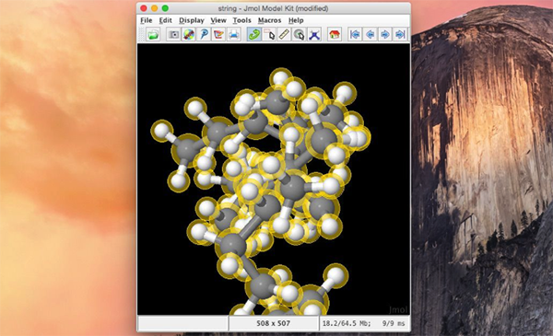The height and width of the screenshot is (336, 553).
Task: Open the Display menu
Action: click(192, 20)
